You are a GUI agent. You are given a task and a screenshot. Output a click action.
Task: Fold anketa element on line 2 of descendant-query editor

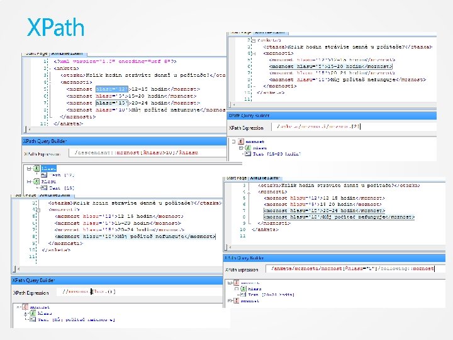(50, 69)
